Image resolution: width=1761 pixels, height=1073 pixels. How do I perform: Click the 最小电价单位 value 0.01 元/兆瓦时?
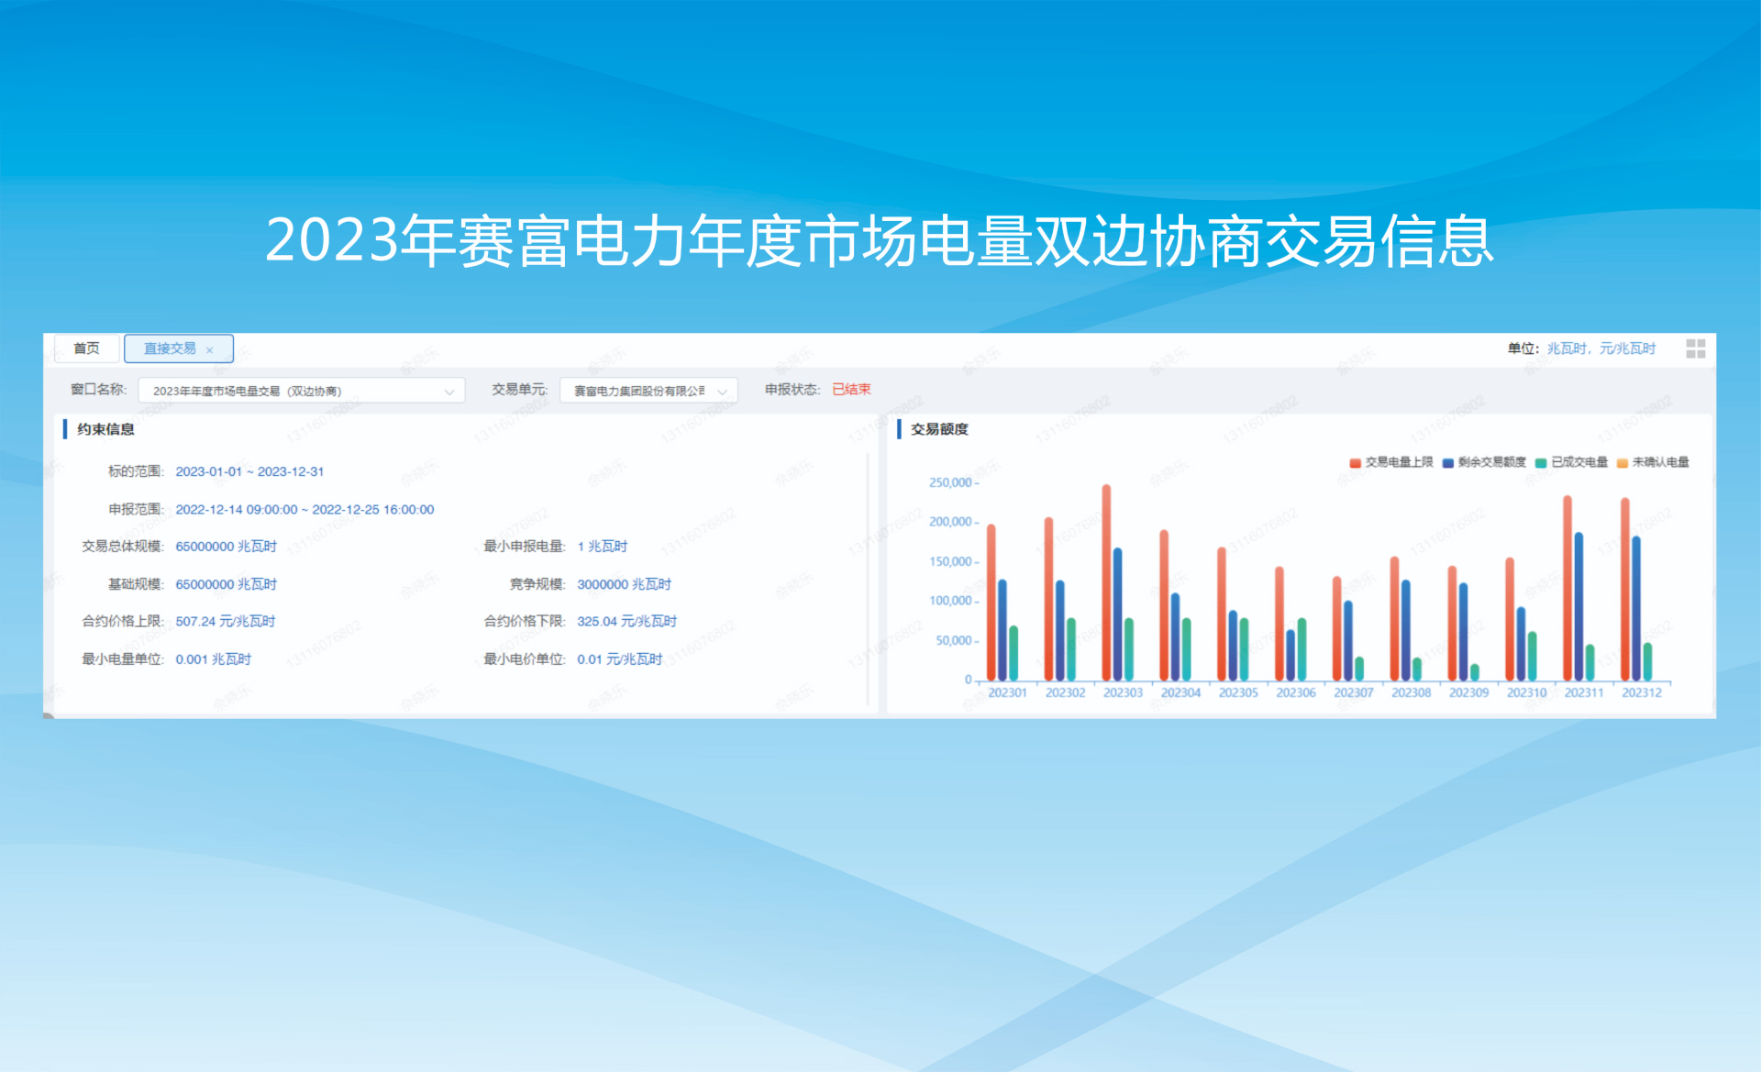tap(619, 659)
